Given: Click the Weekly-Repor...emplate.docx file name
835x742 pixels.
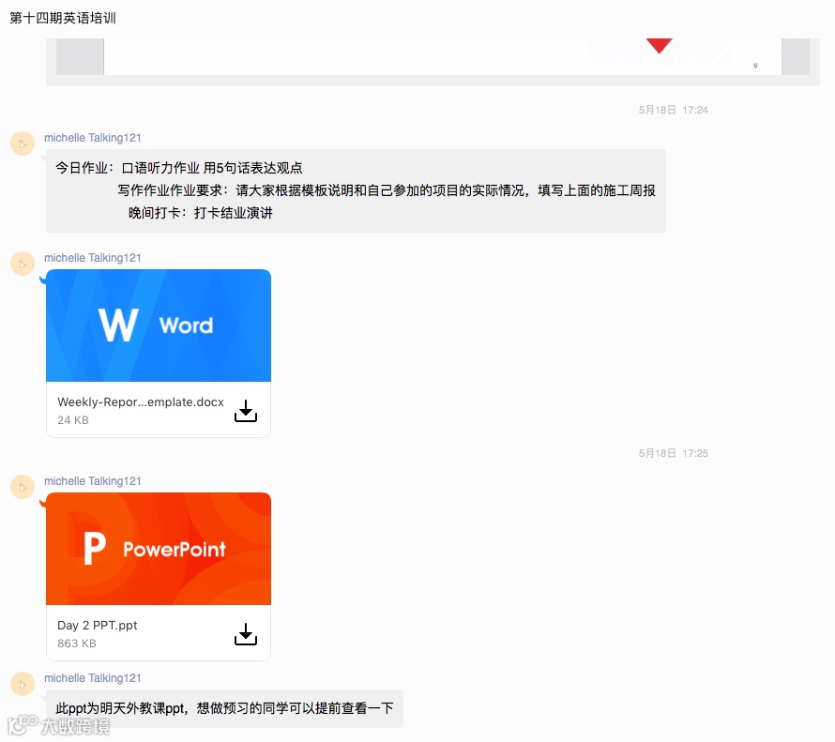Looking at the screenshot, I should (141, 401).
